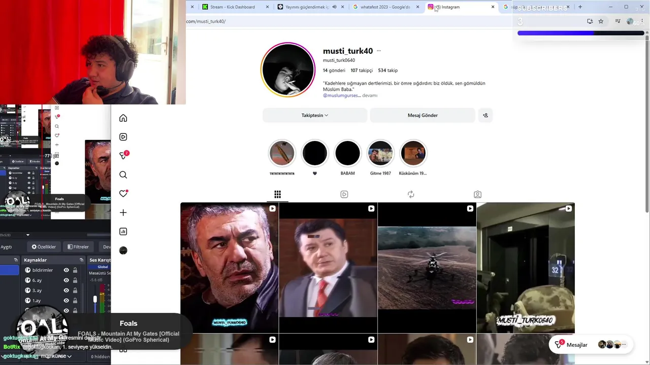Select the Reels tab on profile
650x365 pixels.
coord(344,194)
